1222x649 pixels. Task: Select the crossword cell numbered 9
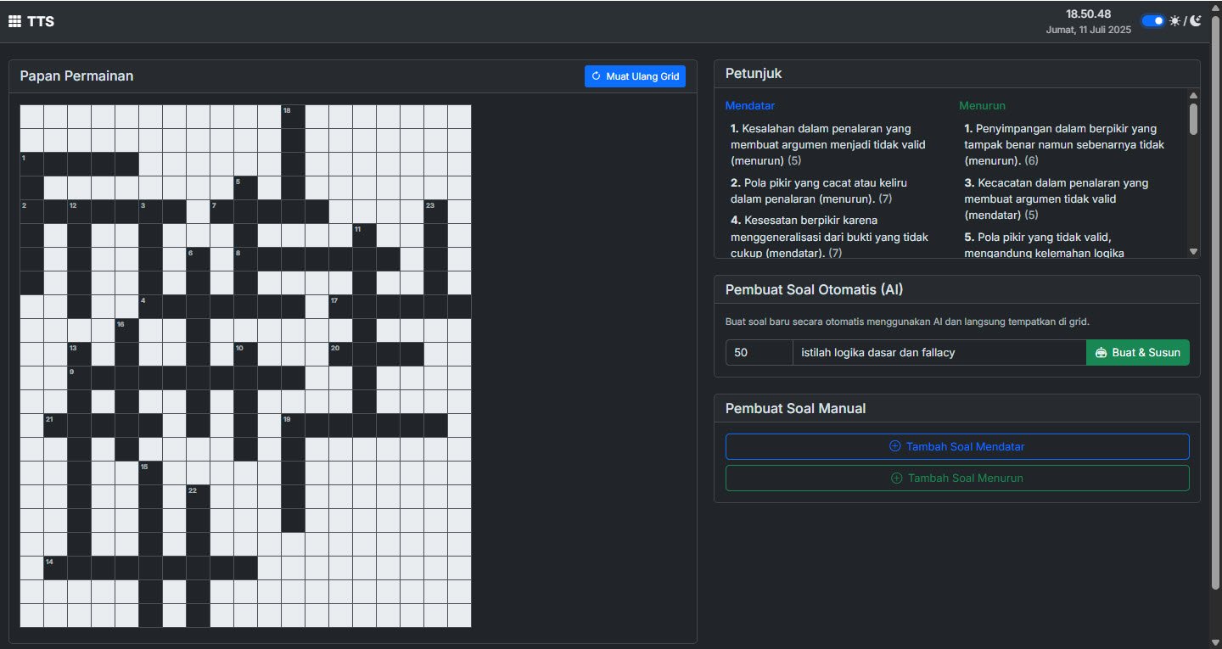(x=79, y=378)
